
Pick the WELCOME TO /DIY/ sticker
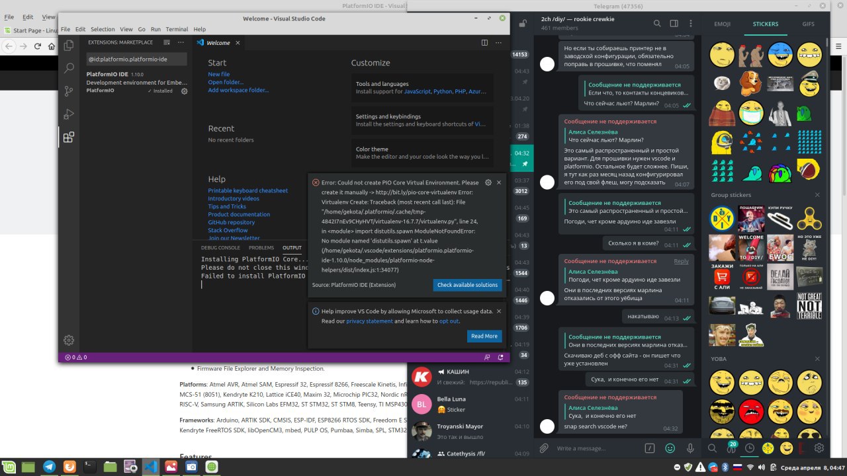click(x=750, y=247)
